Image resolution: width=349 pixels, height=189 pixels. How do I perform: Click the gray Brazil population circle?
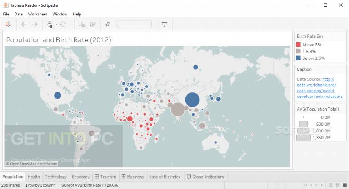91,133
